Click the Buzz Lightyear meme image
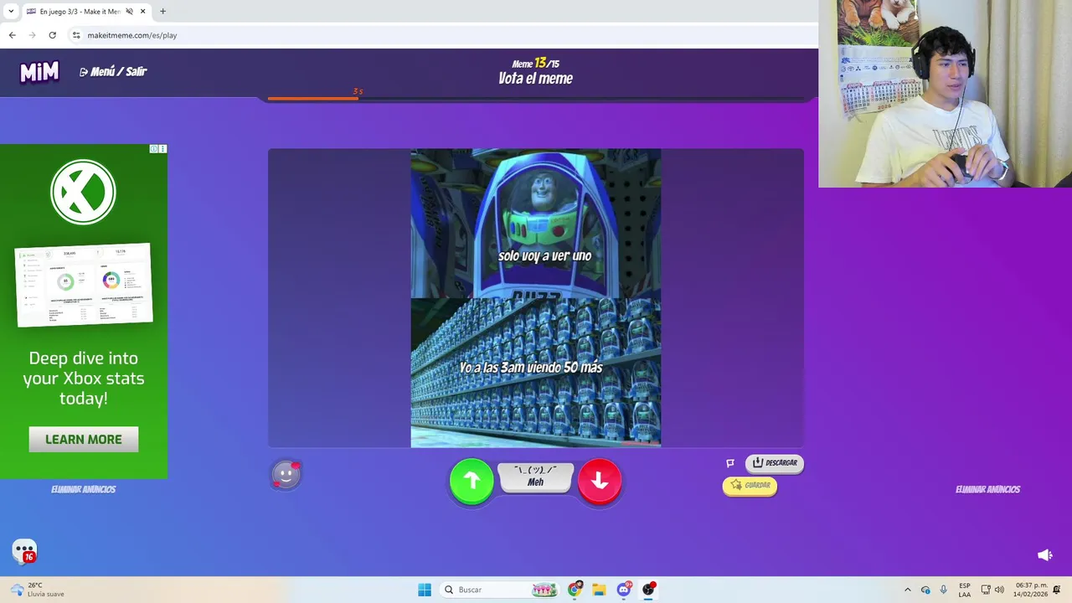The width and height of the screenshot is (1072, 603). coord(536,298)
